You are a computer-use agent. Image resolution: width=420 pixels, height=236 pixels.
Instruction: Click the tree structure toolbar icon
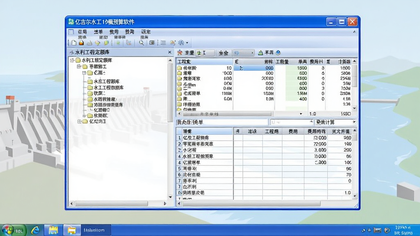[x=129, y=43]
